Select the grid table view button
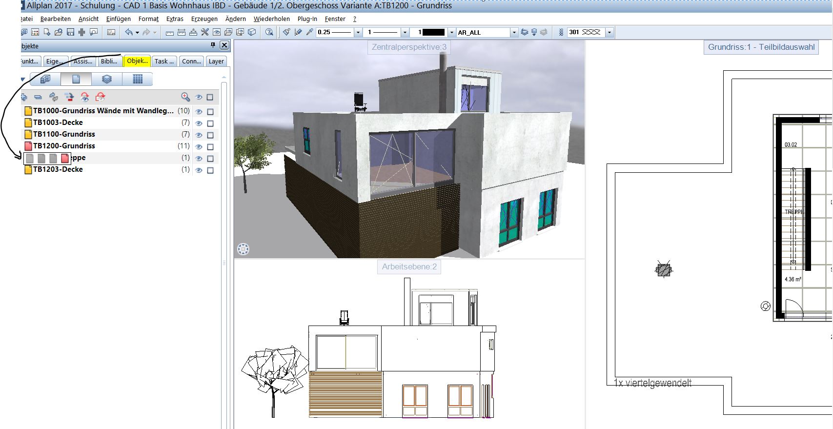This screenshot has height=429, width=833. click(138, 79)
